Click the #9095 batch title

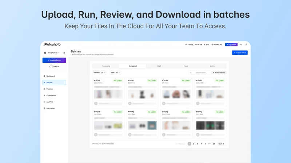pyautogui.click(x=199, y=80)
